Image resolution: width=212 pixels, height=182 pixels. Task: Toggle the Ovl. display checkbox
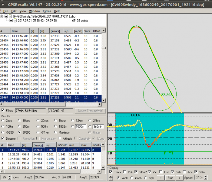pos(161,172)
